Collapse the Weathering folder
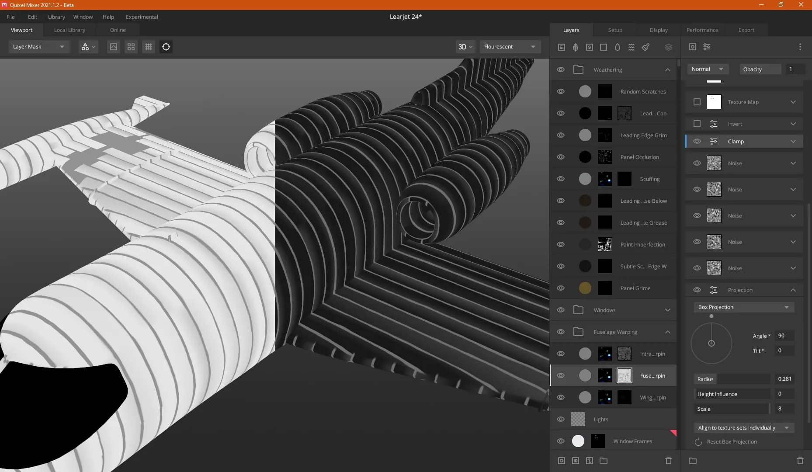The width and height of the screenshot is (812, 472). pos(668,69)
